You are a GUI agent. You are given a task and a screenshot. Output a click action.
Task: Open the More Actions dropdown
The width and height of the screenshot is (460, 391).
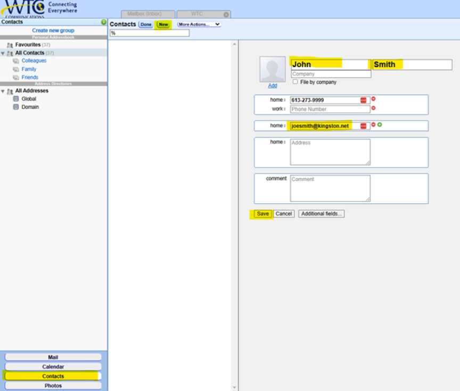pyautogui.click(x=199, y=24)
